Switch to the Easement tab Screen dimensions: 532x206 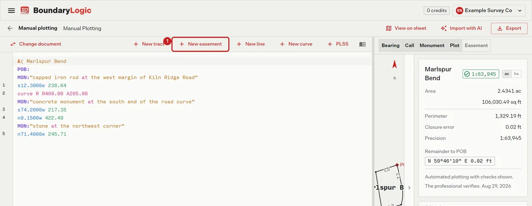pyautogui.click(x=476, y=45)
